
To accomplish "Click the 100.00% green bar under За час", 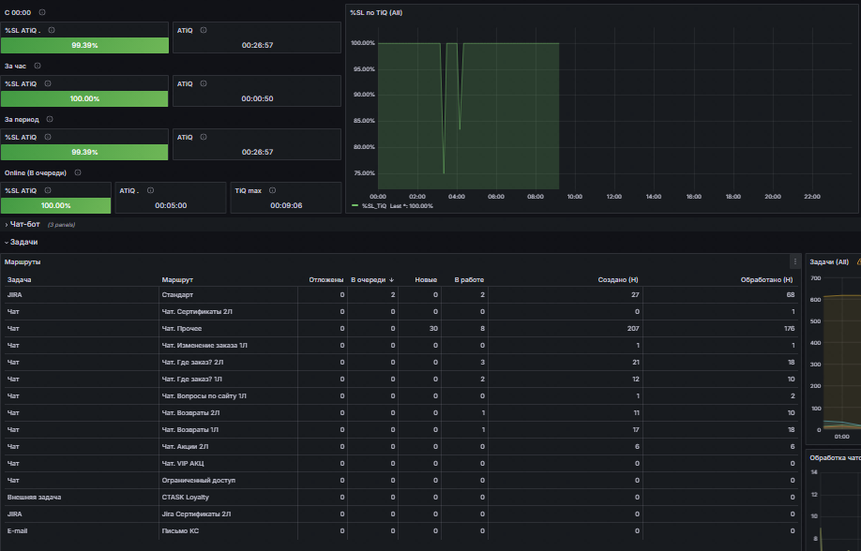I will pos(84,98).
